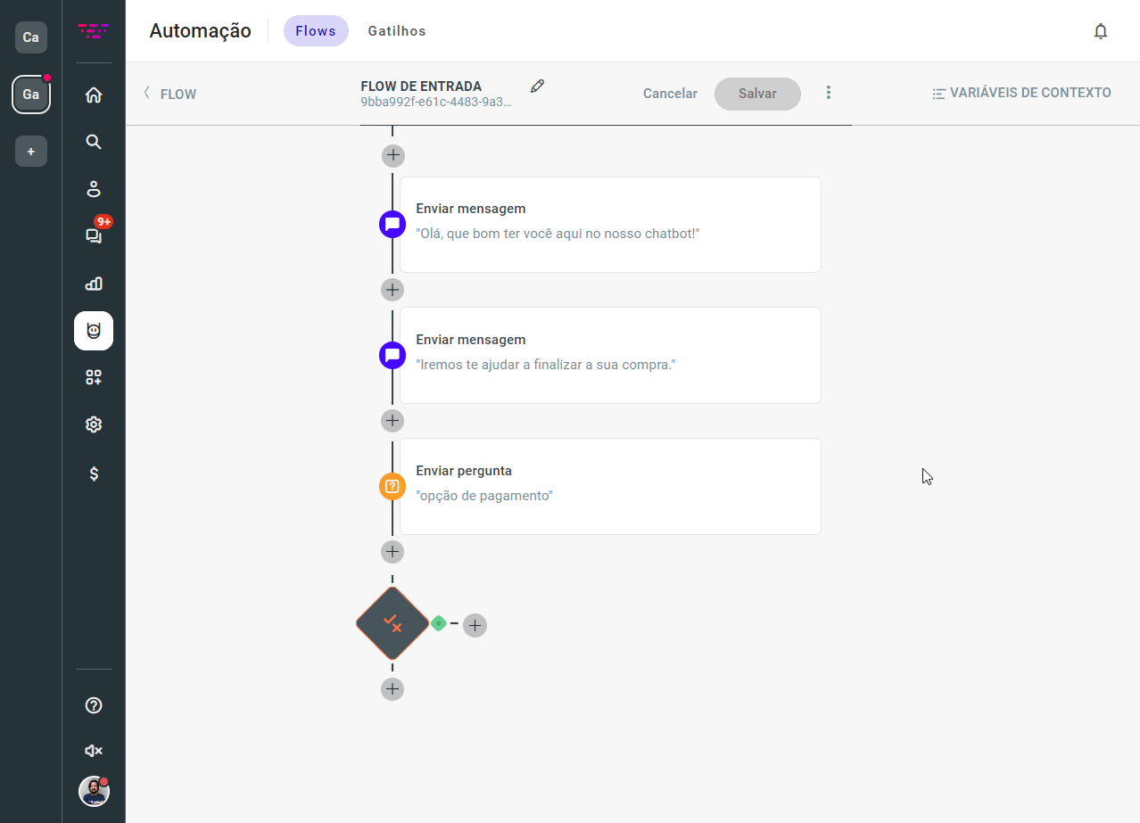Open Variáveis de Contexto panel
Image resolution: width=1140 pixels, height=823 pixels.
(1021, 93)
